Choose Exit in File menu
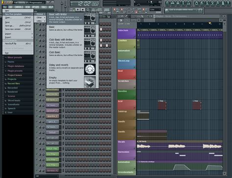 18,53
